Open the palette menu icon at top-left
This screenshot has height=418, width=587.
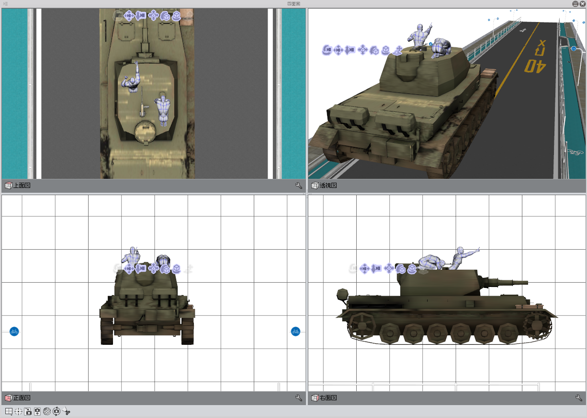tap(5, 3)
